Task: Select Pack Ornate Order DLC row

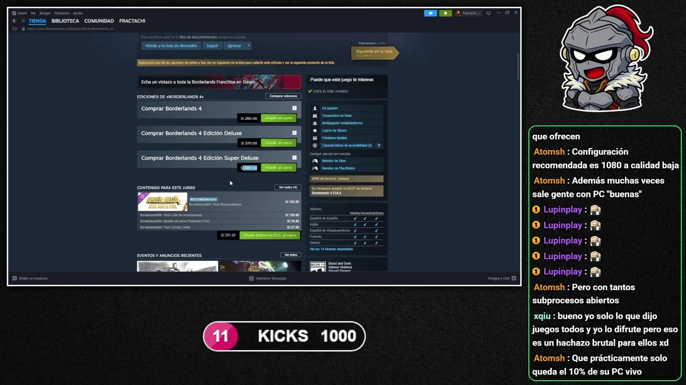Action: pyautogui.click(x=219, y=227)
